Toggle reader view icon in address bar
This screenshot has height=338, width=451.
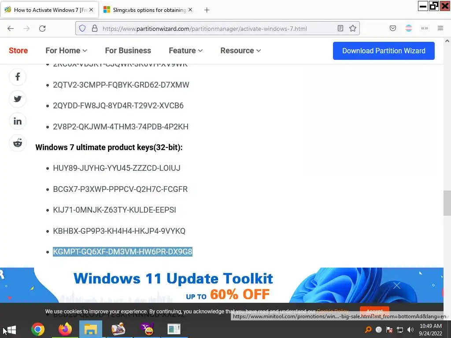click(x=340, y=28)
